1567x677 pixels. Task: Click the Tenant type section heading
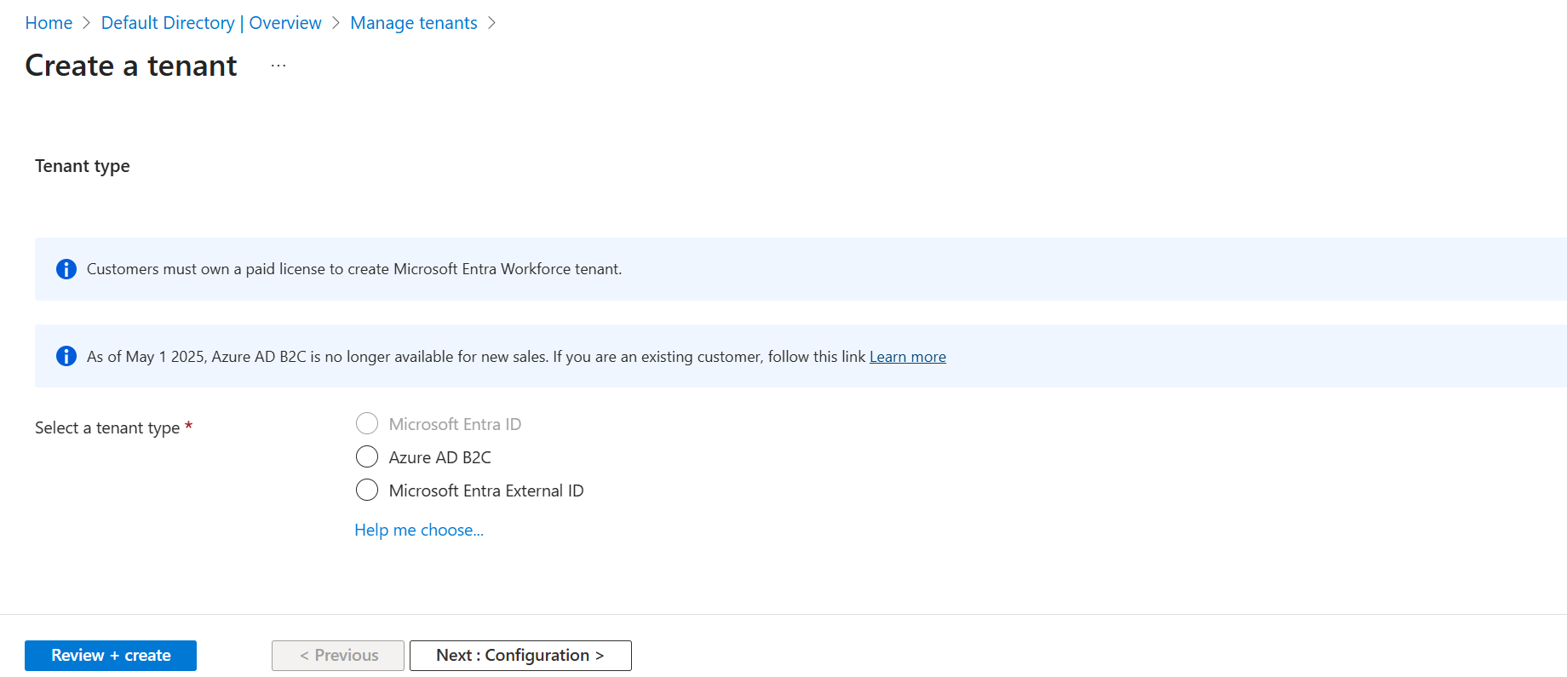83,166
